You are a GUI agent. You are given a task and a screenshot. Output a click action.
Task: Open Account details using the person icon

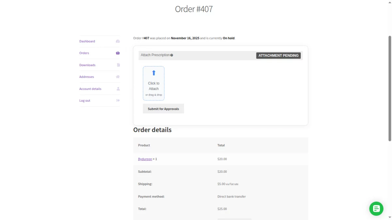click(118, 89)
